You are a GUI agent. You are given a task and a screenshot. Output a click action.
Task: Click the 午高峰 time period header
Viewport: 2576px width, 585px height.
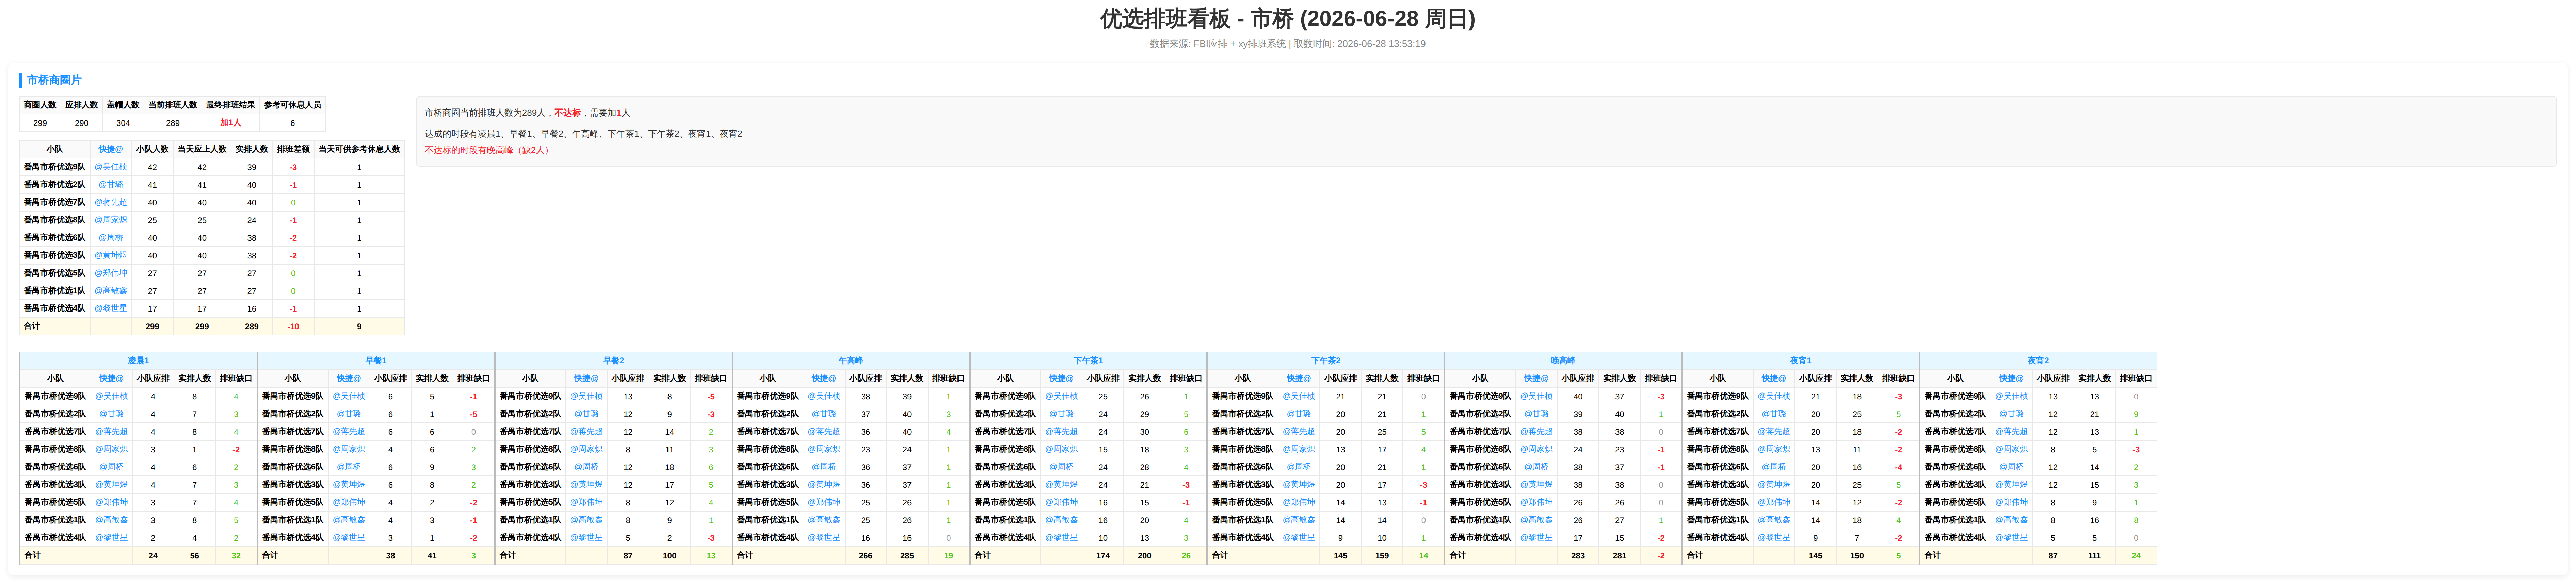(x=851, y=361)
